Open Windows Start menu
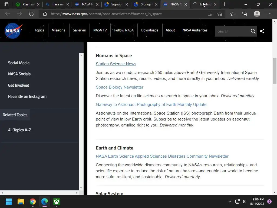 point(9,201)
